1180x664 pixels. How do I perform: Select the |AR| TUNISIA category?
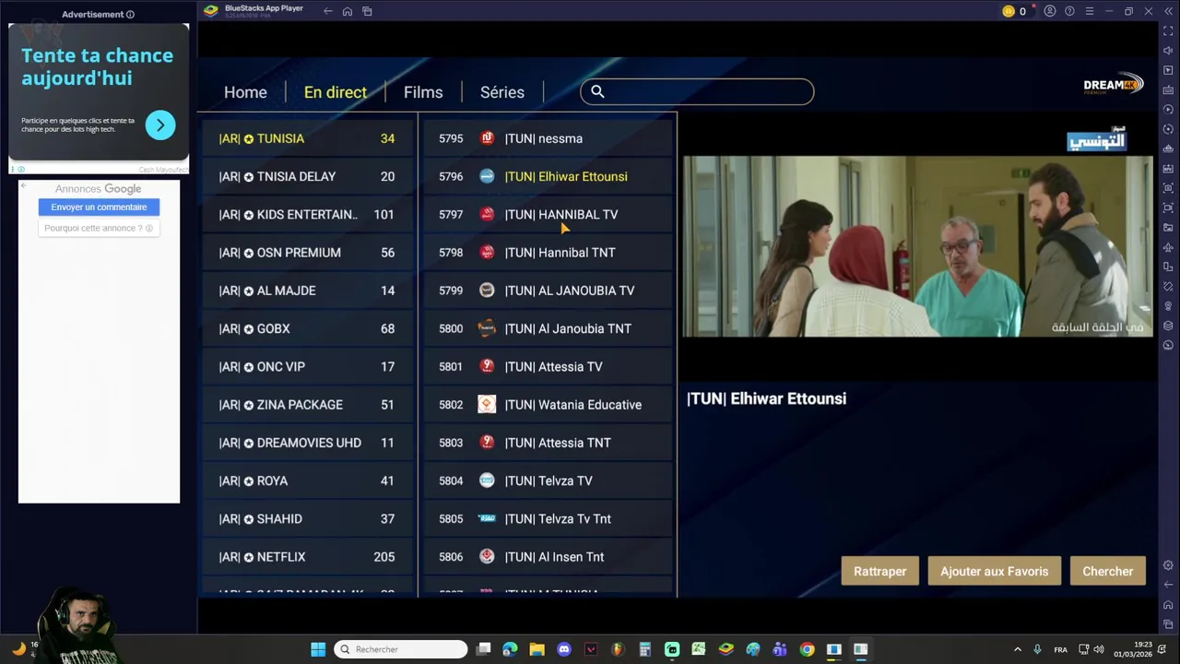[x=308, y=138]
